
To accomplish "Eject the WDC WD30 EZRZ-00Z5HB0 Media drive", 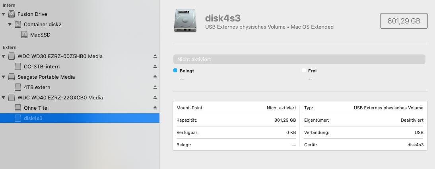I will pyautogui.click(x=155, y=56).
